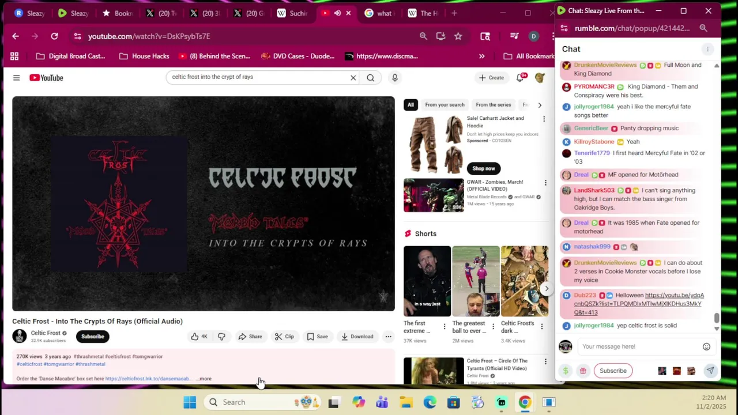Download the Celtic Frost video
Viewport: 738px width, 415px height.
coord(357,337)
